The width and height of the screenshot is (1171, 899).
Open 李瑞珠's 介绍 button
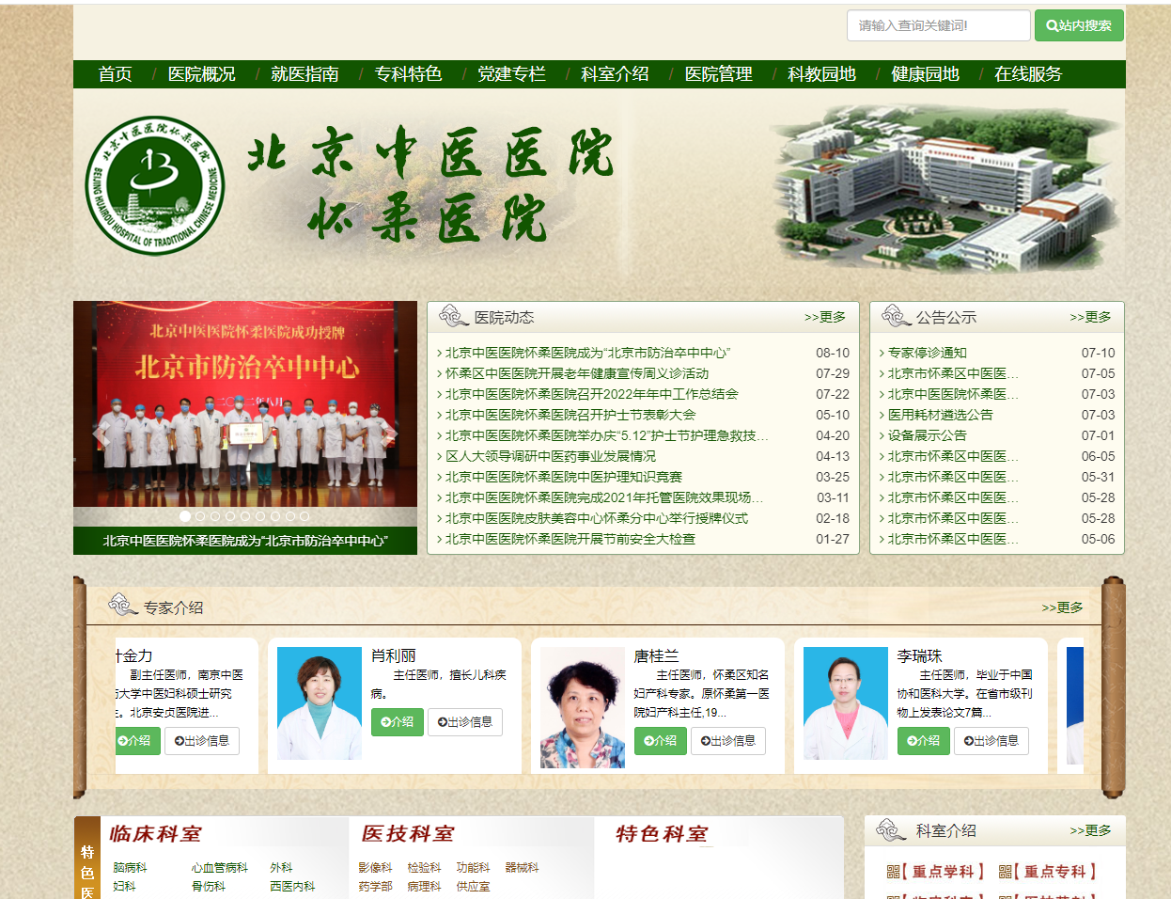point(924,741)
